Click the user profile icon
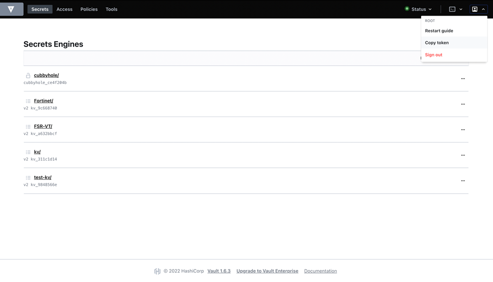The image size is (493, 282). [475, 9]
